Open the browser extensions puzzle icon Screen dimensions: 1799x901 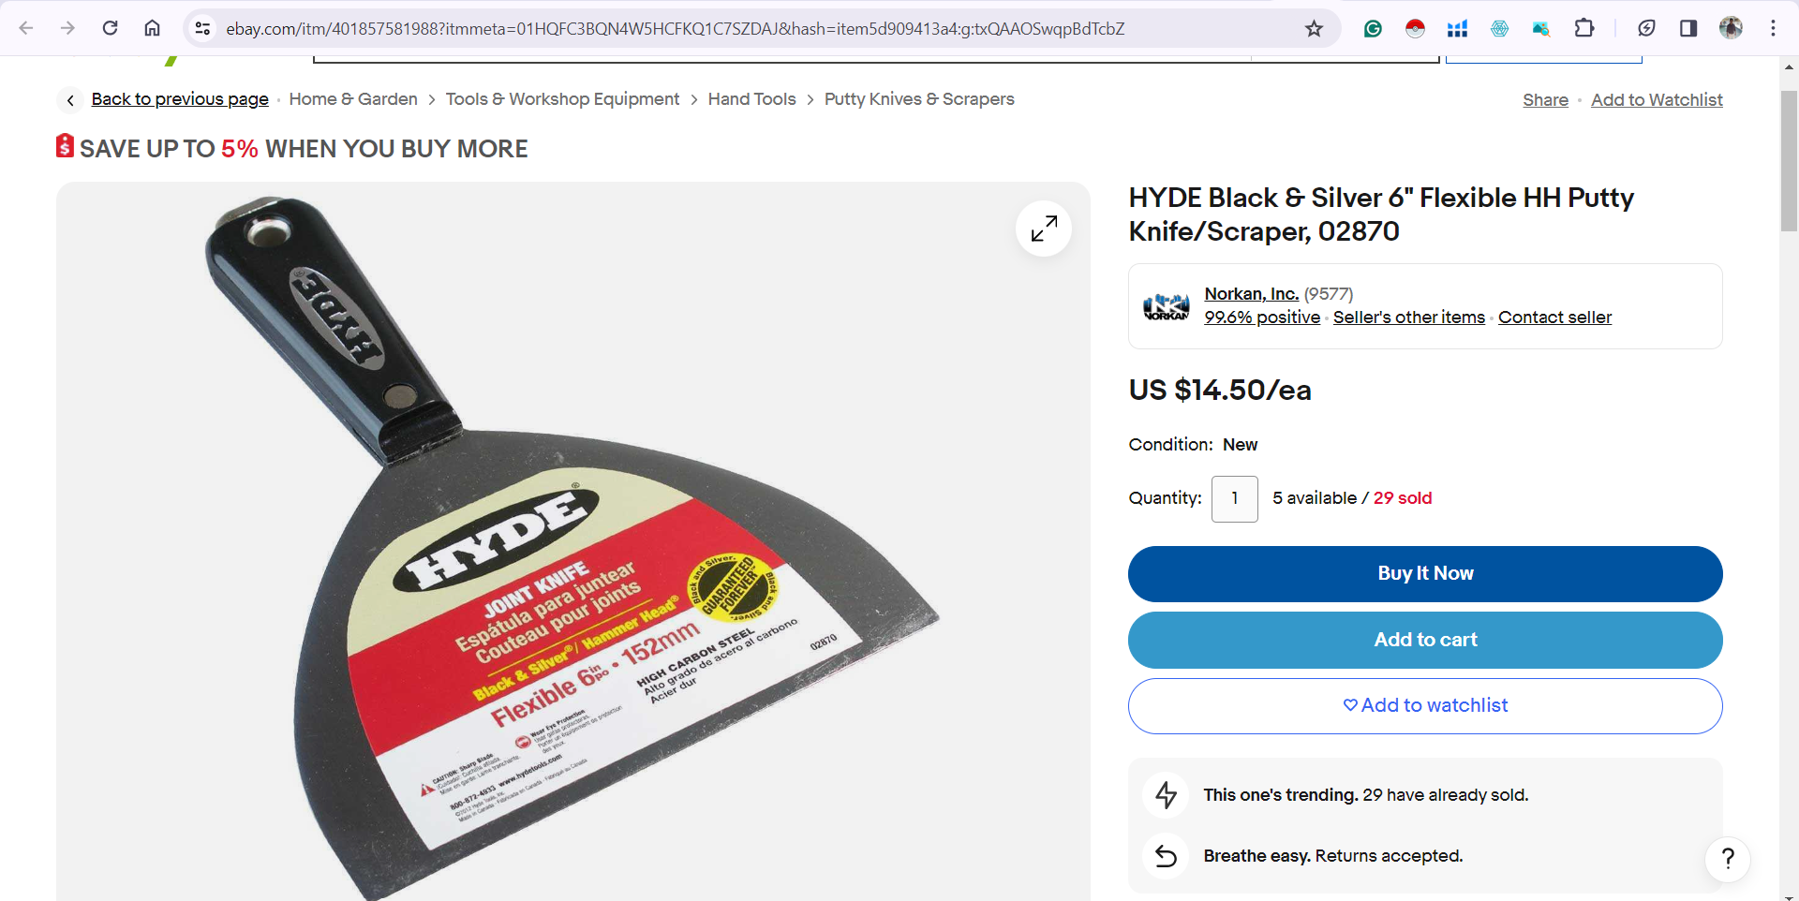pyautogui.click(x=1584, y=28)
